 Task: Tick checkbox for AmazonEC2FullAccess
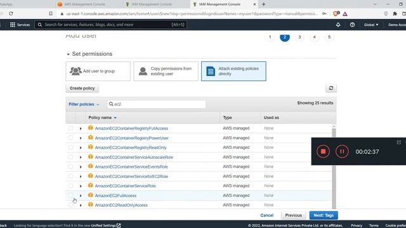click(x=70, y=196)
